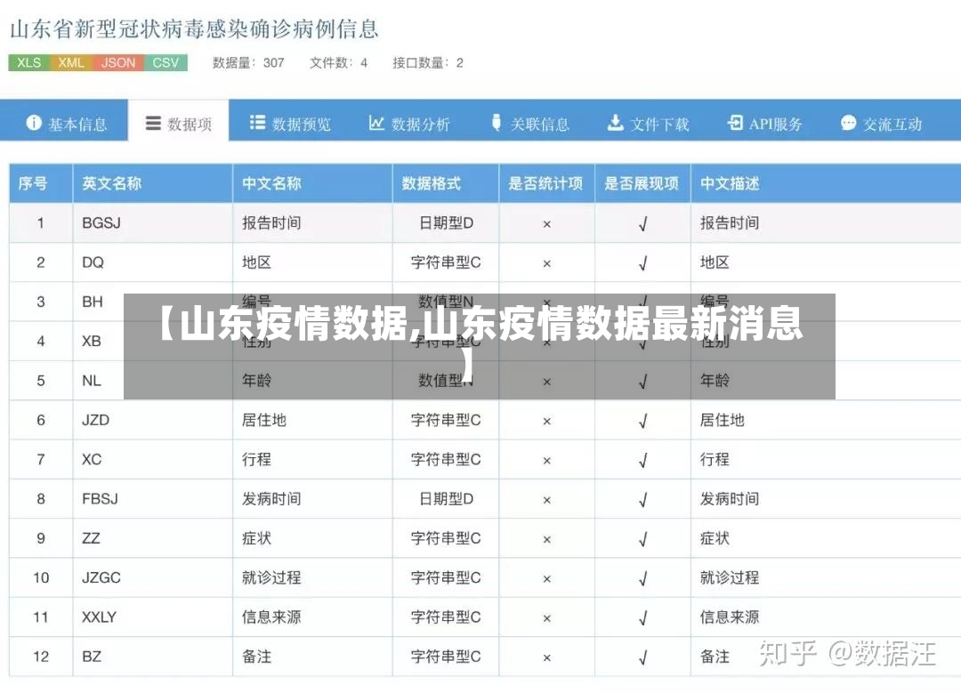Image resolution: width=961 pixels, height=693 pixels.
Task: Select the 数据项 tab
Action: pyautogui.click(x=178, y=121)
